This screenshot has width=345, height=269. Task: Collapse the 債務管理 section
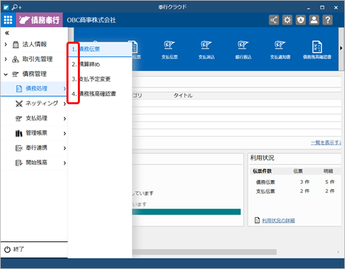coord(6,74)
